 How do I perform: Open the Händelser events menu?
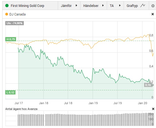click(x=93, y=6)
